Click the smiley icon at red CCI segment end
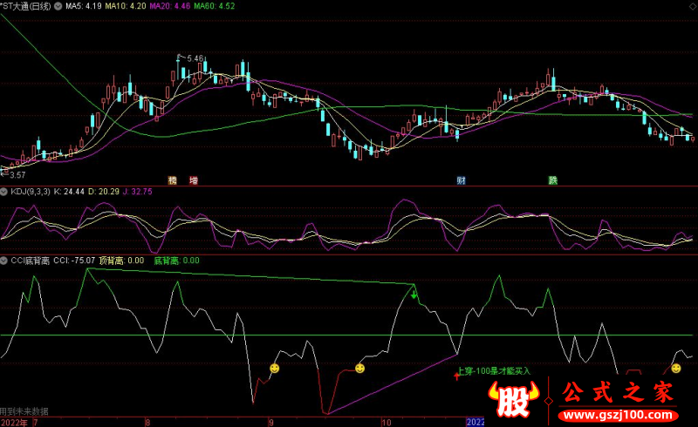 (x=359, y=369)
